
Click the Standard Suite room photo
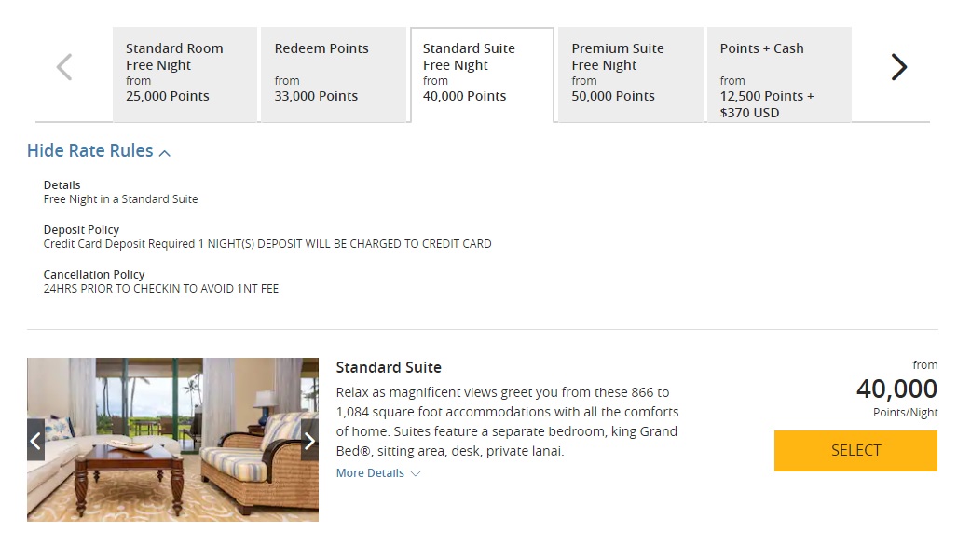172,438
